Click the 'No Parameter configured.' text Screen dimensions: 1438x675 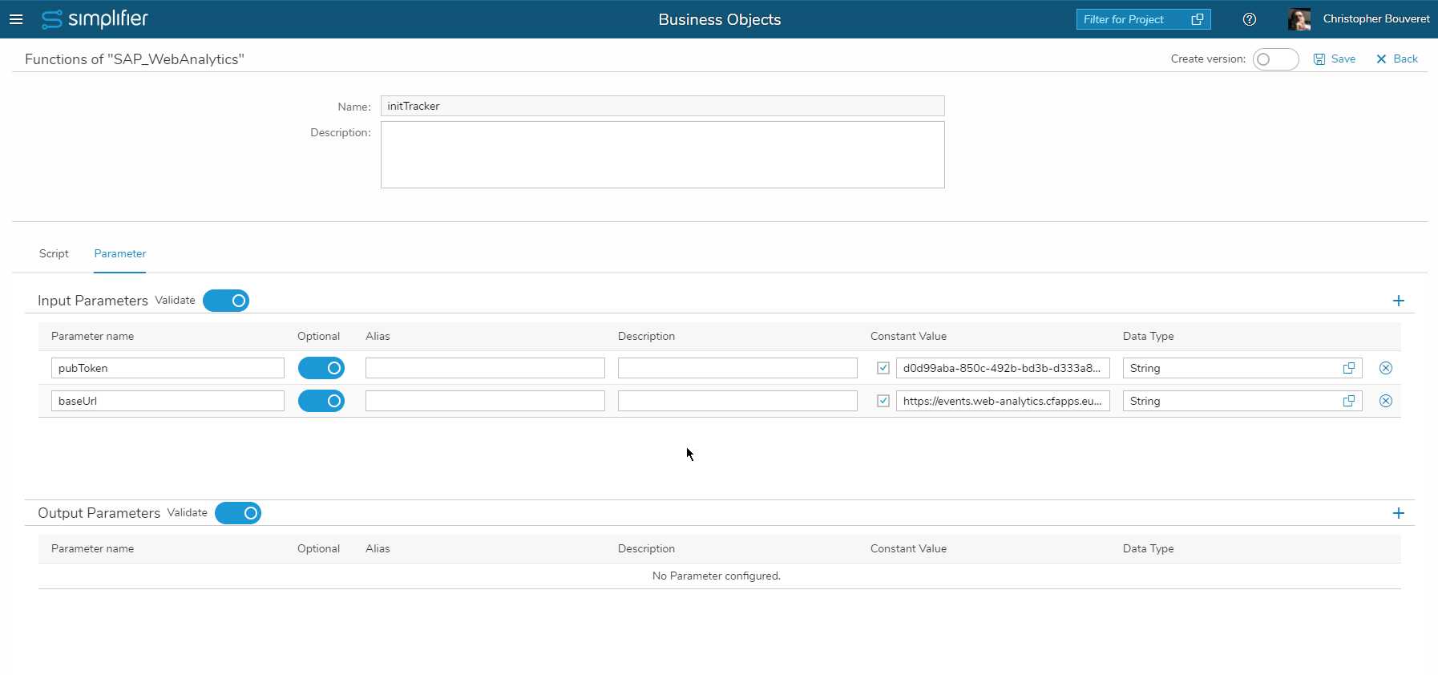click(x=717, y=576)
